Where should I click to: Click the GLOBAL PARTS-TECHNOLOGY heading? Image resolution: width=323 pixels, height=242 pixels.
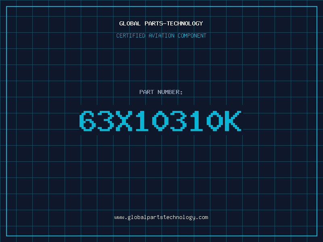(161, 23)
